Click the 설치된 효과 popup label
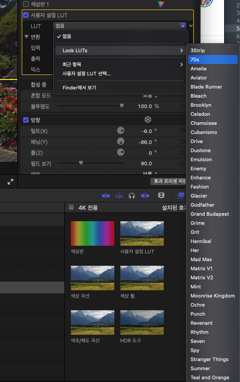The height and width of the screenshot is (382, 240). coord(174,208)
